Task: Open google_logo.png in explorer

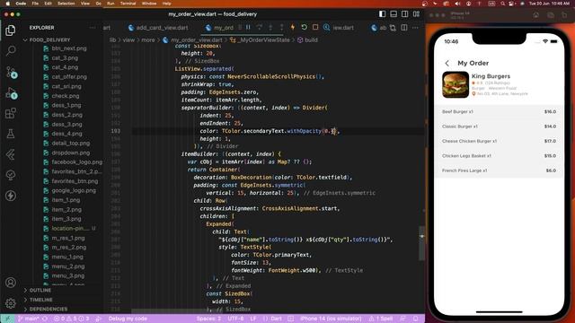Action: coord(74,190)
